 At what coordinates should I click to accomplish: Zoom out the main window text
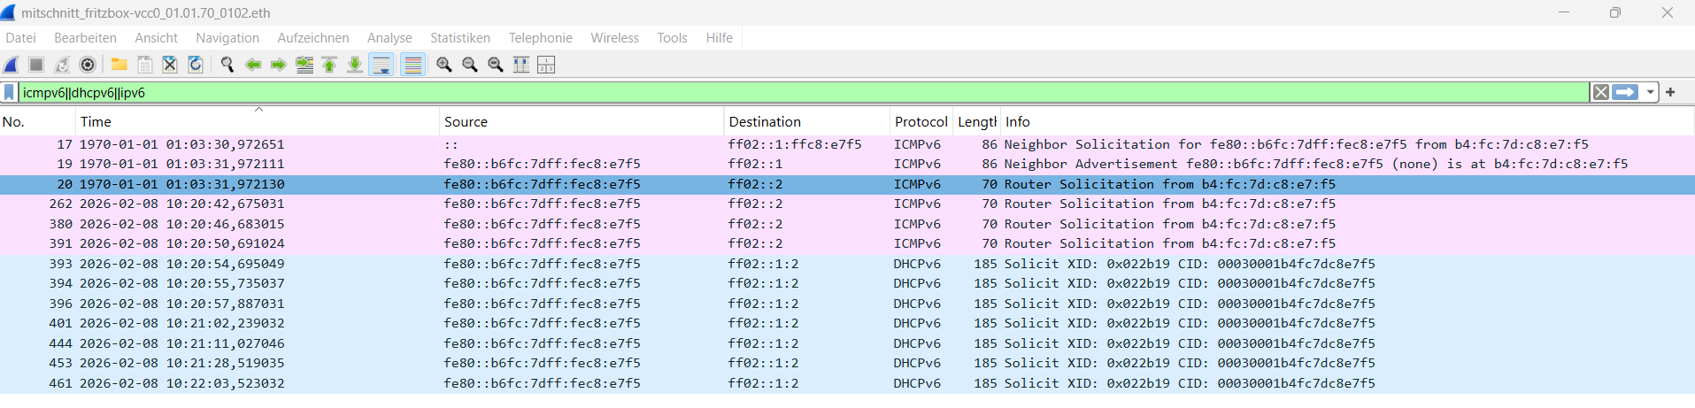click(470, 65)
